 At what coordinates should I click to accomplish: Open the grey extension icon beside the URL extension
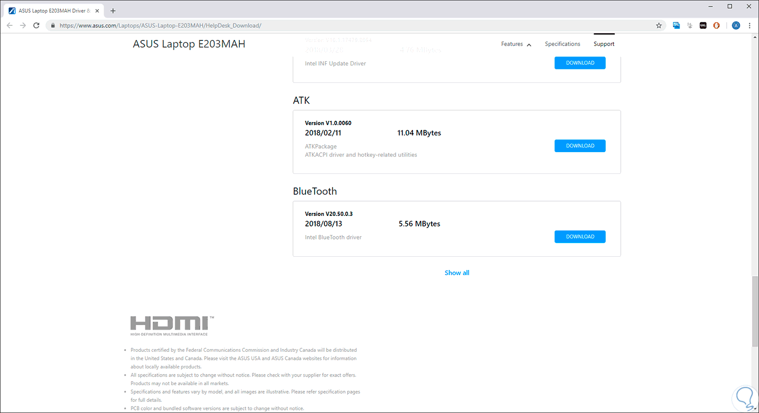click(690, 25)
